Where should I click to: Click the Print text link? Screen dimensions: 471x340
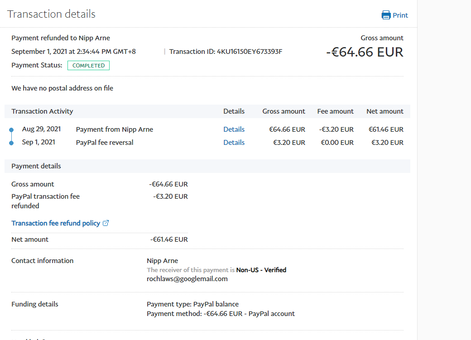coord(400,15)
